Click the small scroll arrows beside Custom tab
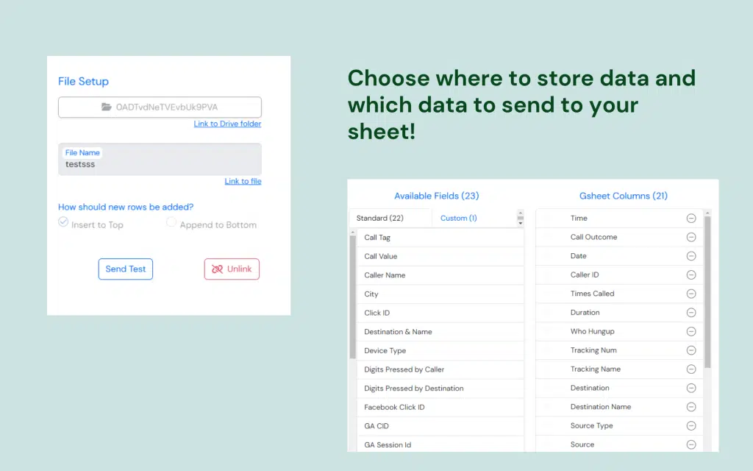Viewport: 753px width, 471px height. point(521,218)
